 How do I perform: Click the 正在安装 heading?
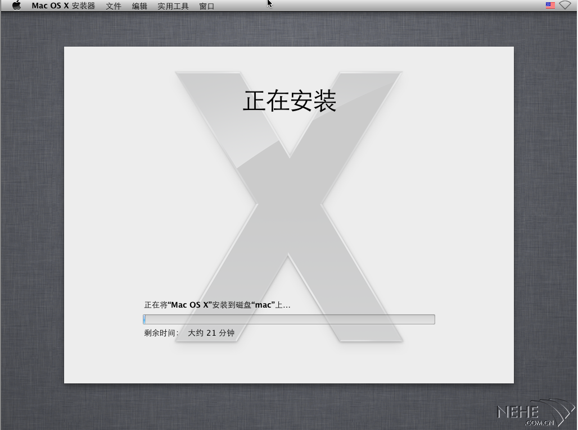coord(290,101)
